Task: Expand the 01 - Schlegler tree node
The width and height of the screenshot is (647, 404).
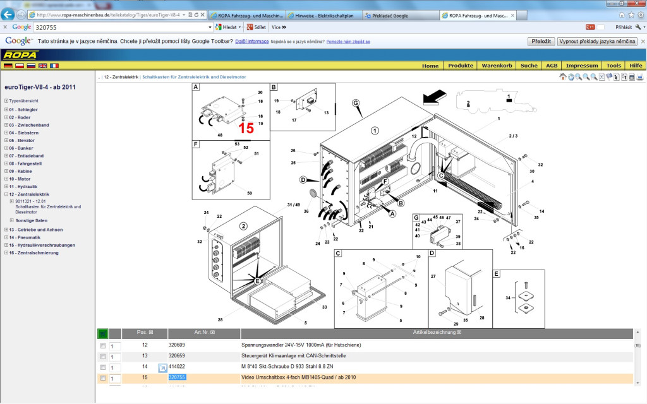Action: coord(6,110)
